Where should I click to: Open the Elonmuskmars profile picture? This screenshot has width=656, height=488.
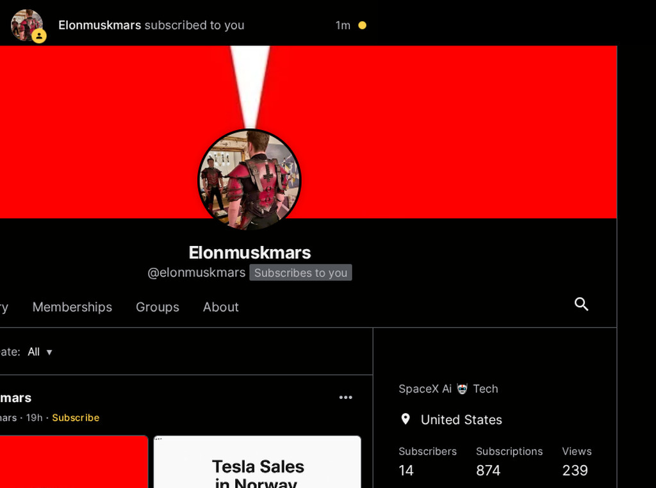249,180
